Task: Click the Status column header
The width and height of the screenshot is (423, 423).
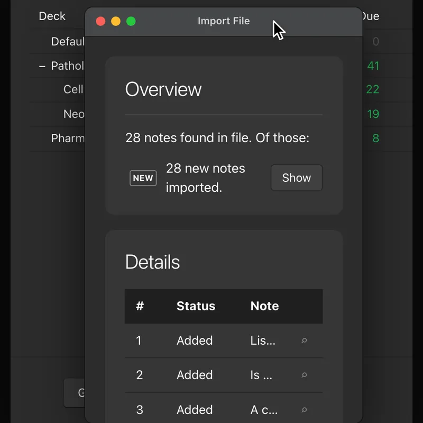Action: click(196, 306)
